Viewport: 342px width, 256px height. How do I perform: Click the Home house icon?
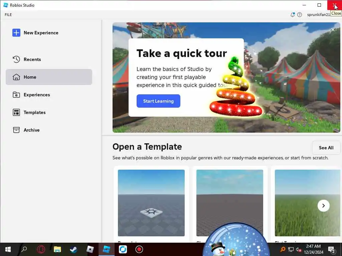16,77
